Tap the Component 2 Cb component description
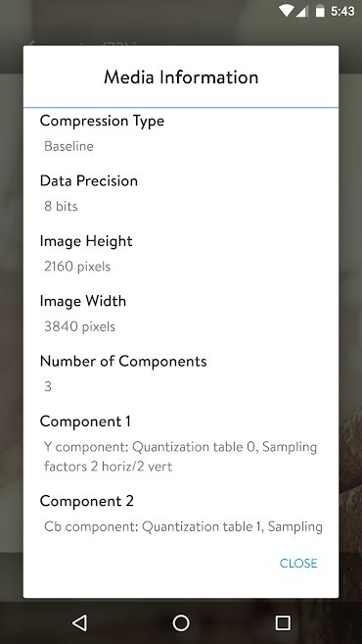Viewport: 362px width, 644px height. [183, 527]
